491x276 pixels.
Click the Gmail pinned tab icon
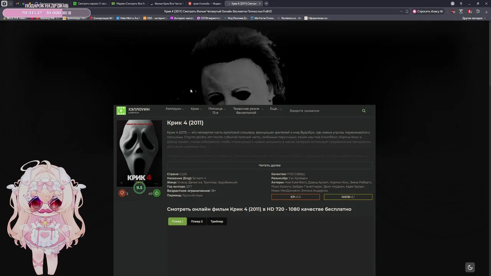point(17,3)
